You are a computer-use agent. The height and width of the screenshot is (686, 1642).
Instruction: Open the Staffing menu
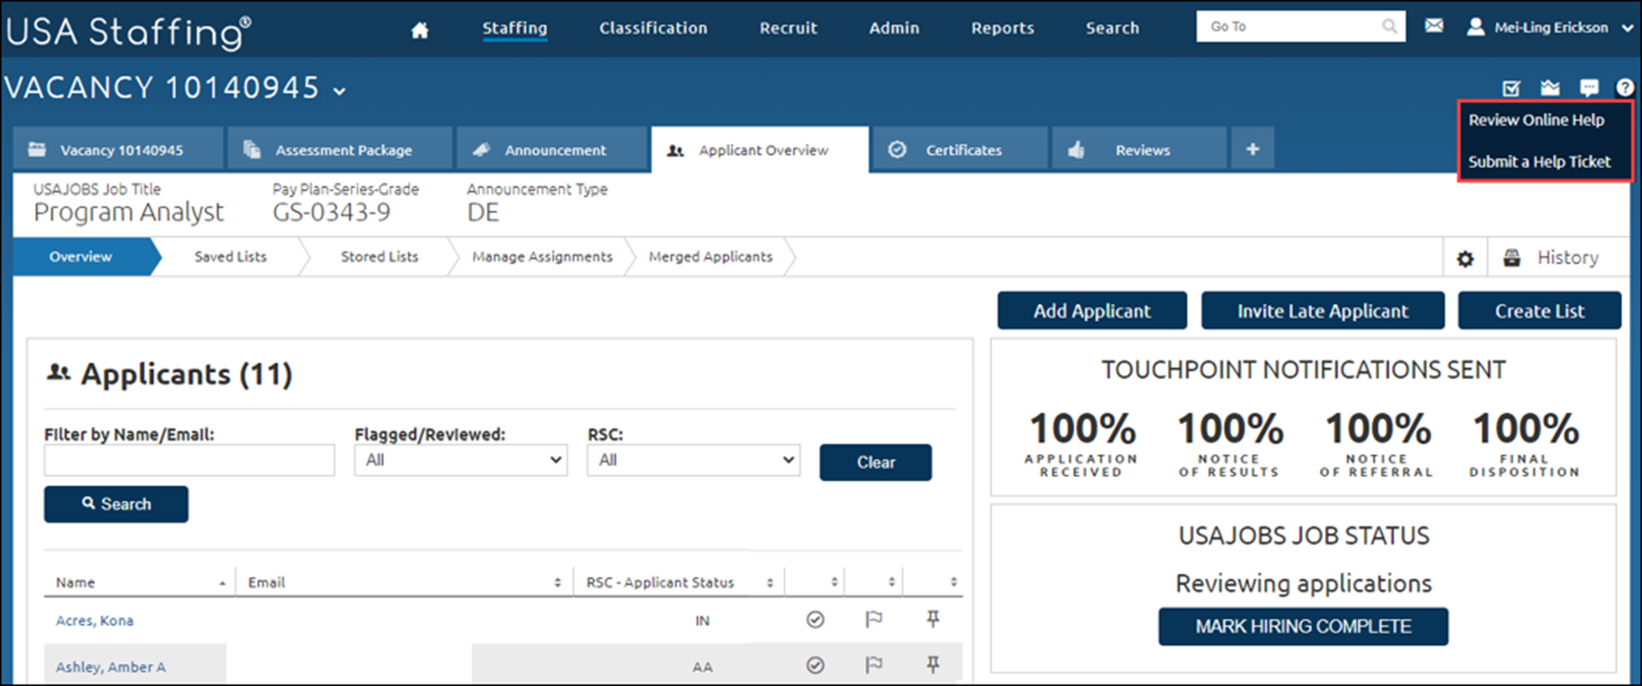tap(514, 28)
